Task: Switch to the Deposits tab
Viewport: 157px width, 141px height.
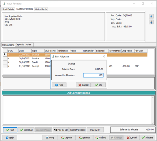Action: pos(20,45)
